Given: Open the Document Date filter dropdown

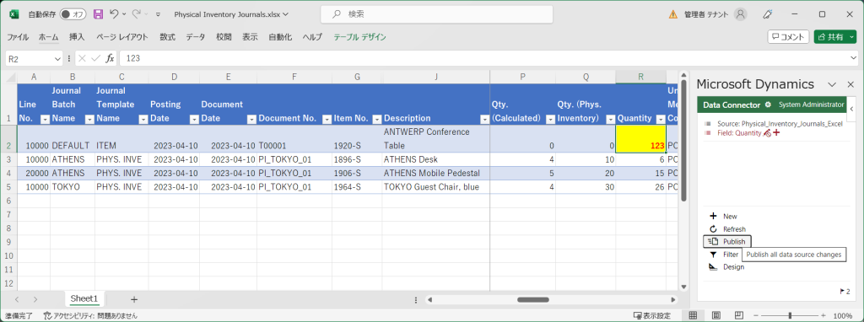Looking at the screenshot, I should pos(251,119).
